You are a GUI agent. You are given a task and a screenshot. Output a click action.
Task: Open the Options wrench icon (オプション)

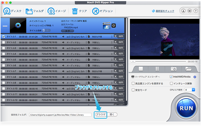pos(96,11)
